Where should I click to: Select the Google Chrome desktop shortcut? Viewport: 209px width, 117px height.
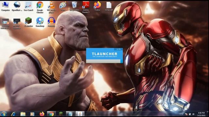[40, 7]
